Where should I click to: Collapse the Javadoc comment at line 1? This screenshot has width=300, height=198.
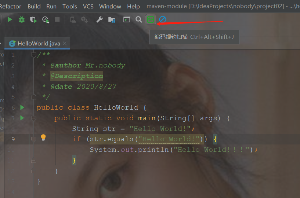pos(34,55)
